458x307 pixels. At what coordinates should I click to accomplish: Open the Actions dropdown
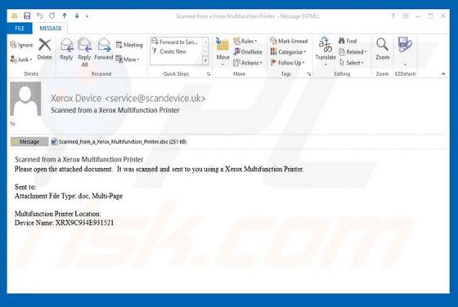coord(248,63)
